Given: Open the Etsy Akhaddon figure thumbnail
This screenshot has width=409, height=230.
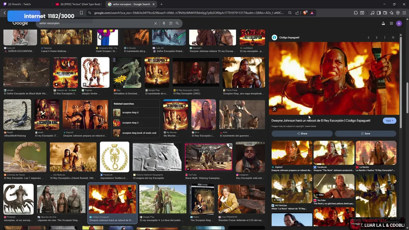Looking at the screenshot, I should pyautogui.click(x=127, y=73).
